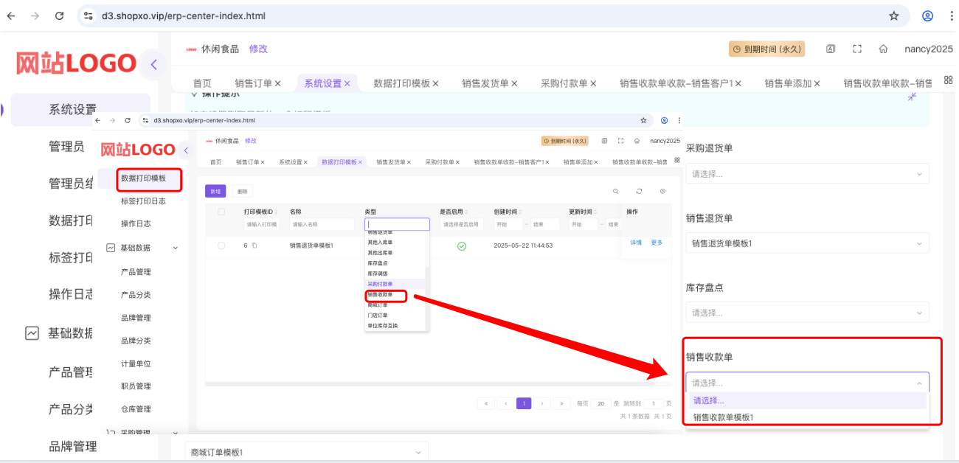Click the outer 到期时间 (永久) badge

(766, 49)
